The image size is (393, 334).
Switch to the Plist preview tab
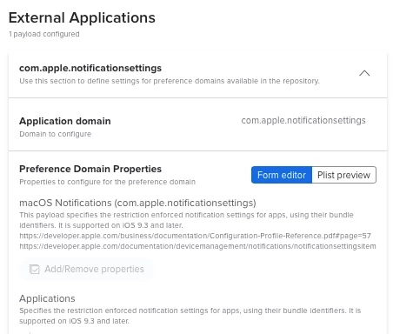point(343,175)
